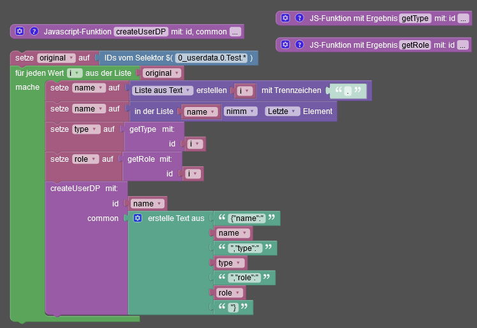Image resolution: width=477 pixels, height=328 pixels.
Task: Edit text field '","type":"'
Action: (245, 248)
